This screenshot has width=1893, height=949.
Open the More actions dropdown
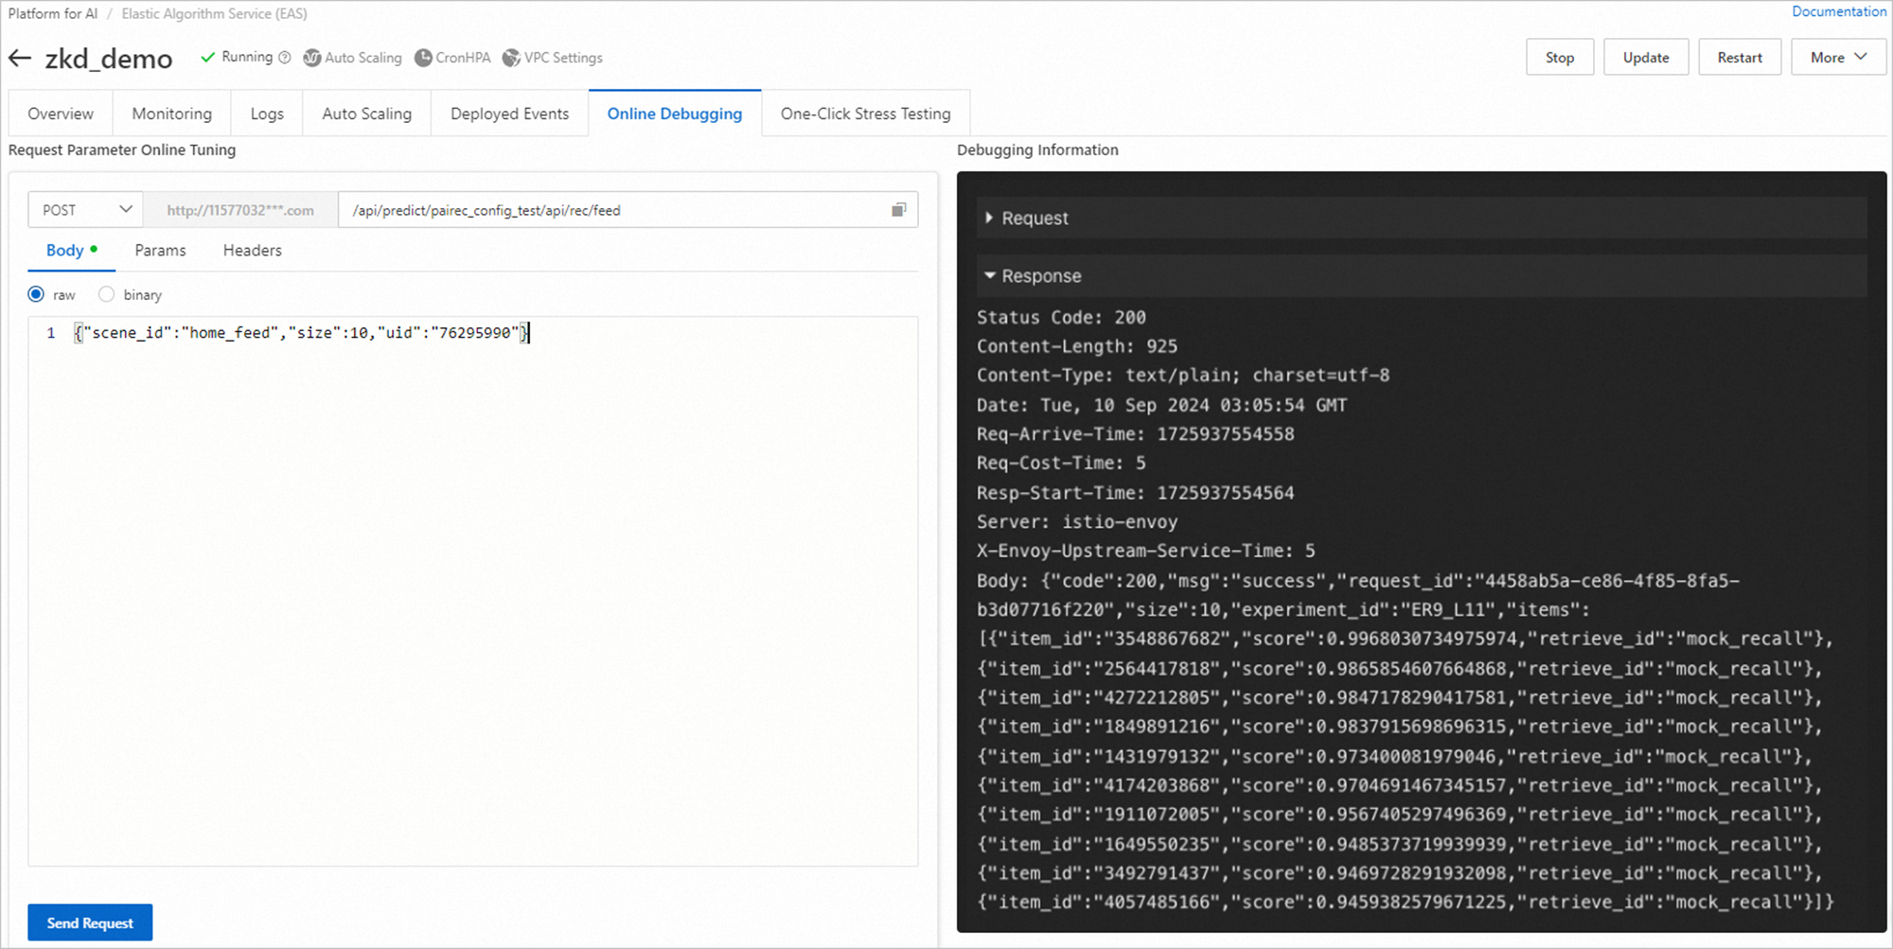click(x=1838, y=58)
